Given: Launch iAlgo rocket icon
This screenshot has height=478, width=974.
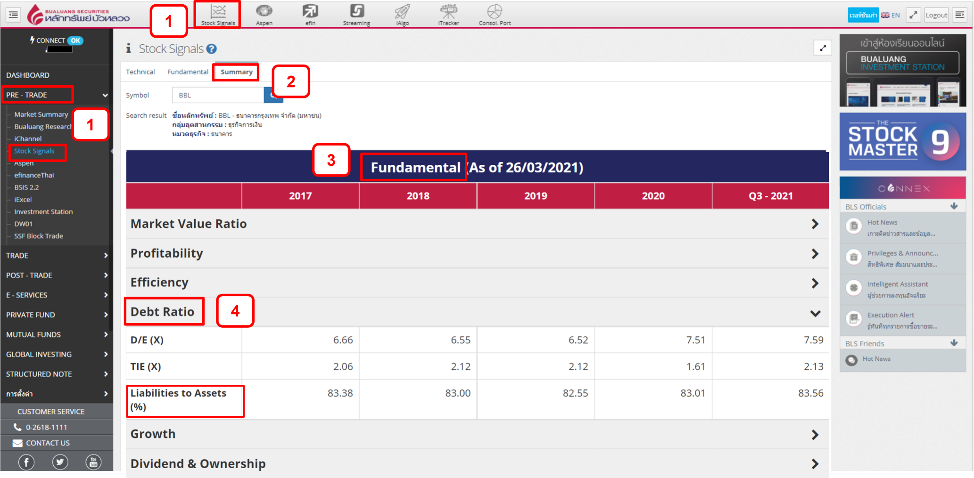Looking at the screenshot, I should [403, 15].
